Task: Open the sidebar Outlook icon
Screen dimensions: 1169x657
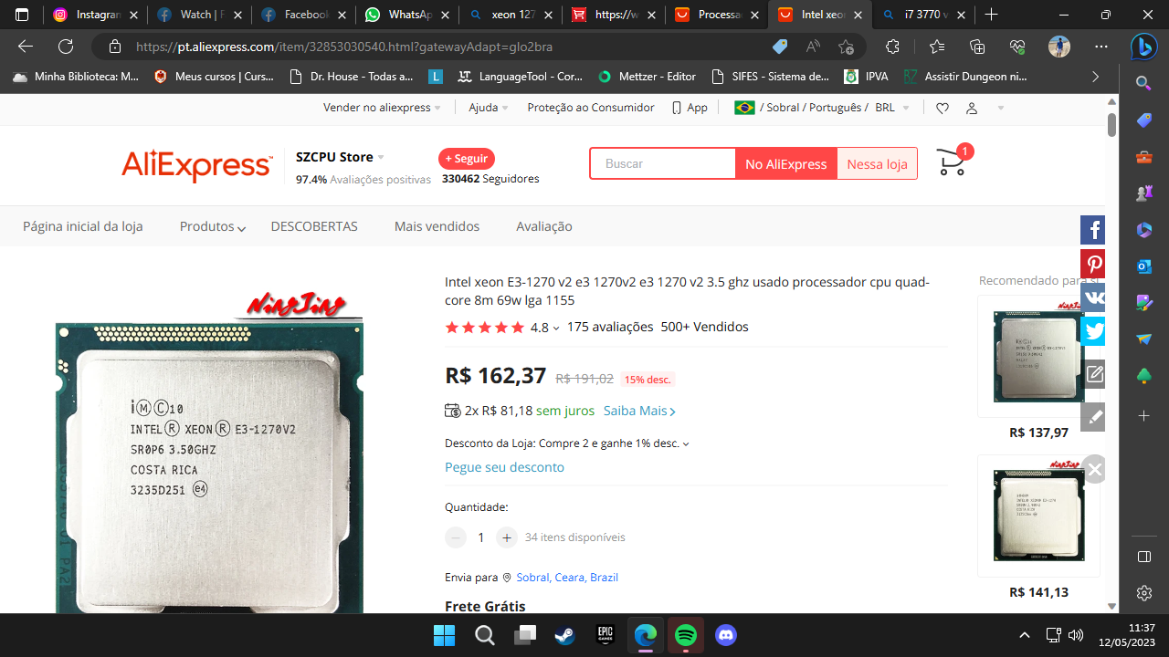Action: [x=1143, y=266]
